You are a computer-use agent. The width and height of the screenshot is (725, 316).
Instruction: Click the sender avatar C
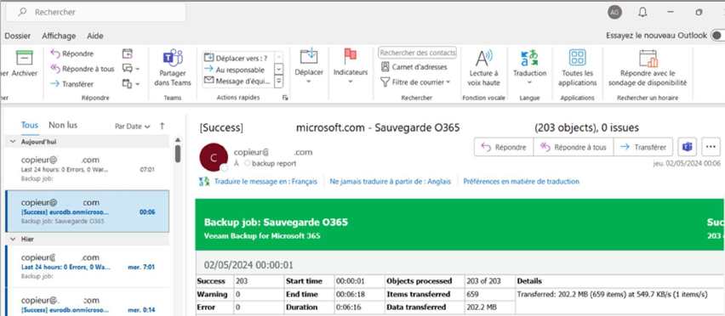point(213,157)
